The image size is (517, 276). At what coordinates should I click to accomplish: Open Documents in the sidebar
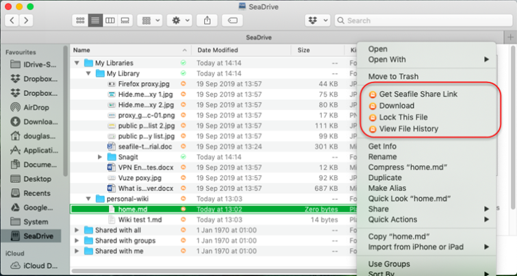tap(34, 164)
